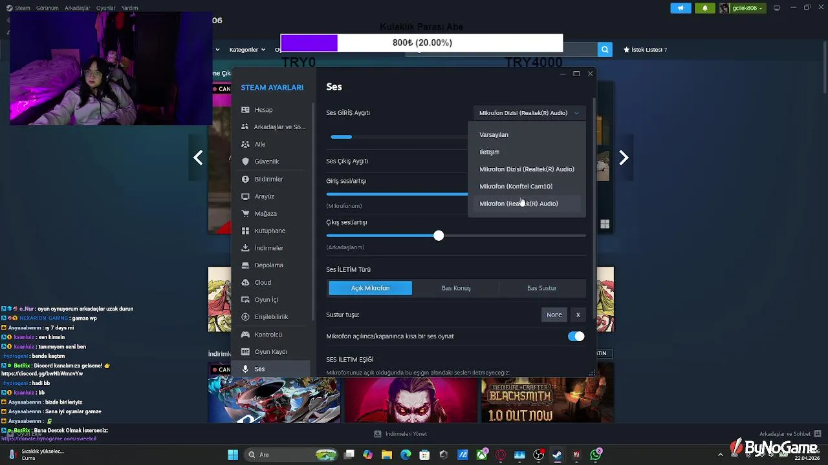Screen dimensions: 828x465
Task: Click the blue megaphone announcements icon
Action: [x=681, y=8]
